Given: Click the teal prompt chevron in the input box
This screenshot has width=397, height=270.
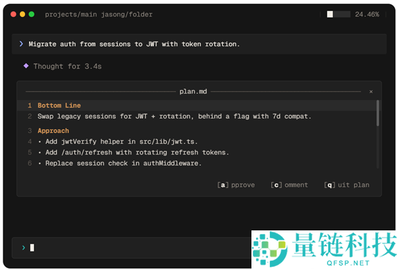Looking at the screenshot, I should point(24,248).
